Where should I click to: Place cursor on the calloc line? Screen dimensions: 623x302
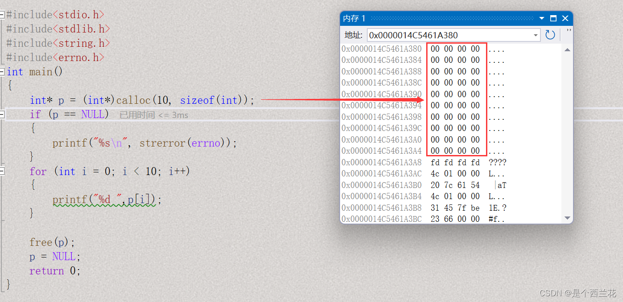[x=134, y=100]
